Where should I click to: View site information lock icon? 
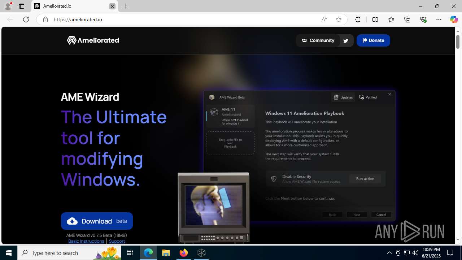[x=45, y=19]
